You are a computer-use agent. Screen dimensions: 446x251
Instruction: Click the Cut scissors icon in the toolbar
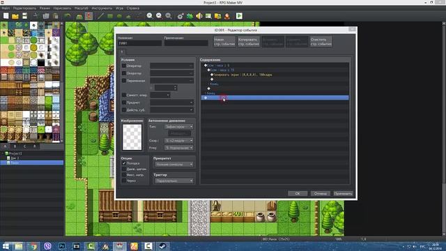pyautogui.click(x=36, y=16)
